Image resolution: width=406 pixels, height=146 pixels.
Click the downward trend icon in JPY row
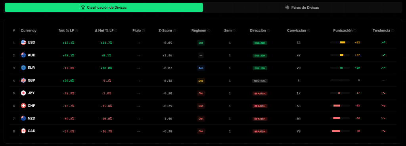point(383,93)
